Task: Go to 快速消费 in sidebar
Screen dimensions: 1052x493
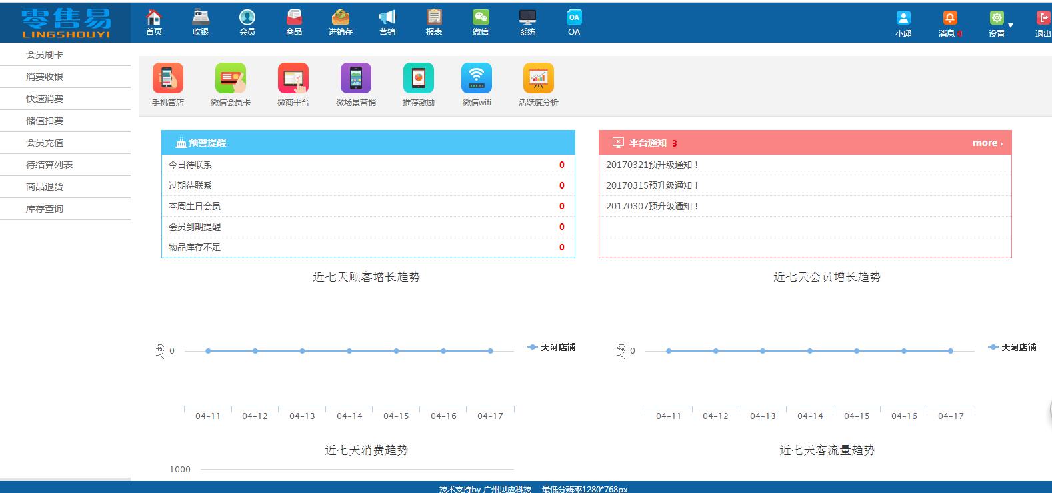Action: click(65, 99)
